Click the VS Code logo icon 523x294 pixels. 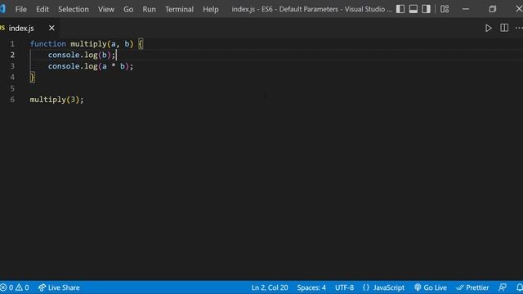click(x=2, y=9)
